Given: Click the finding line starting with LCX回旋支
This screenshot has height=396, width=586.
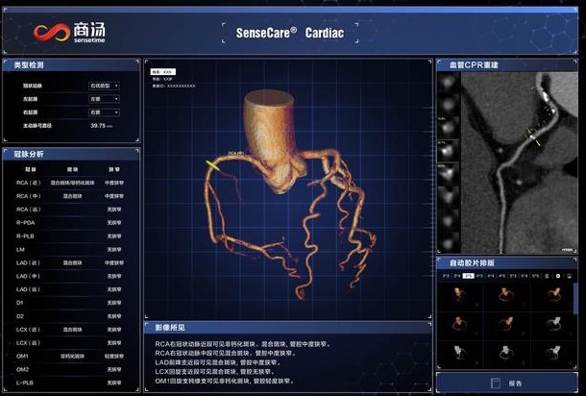Looking at the screenshot, I should coord(215,372).
